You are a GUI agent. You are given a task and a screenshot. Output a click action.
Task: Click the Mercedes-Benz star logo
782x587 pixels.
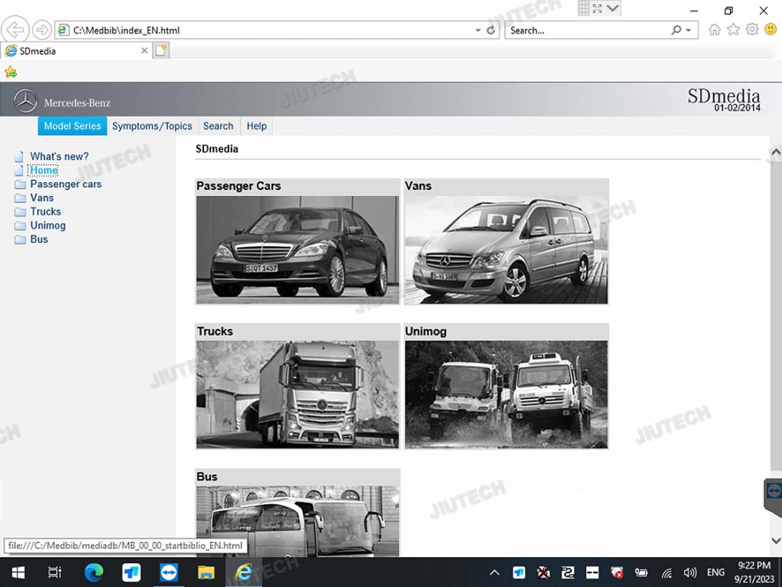26,101
